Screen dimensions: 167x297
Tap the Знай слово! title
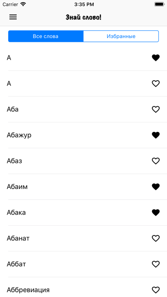pyautogui.click(x=83, y=17)
